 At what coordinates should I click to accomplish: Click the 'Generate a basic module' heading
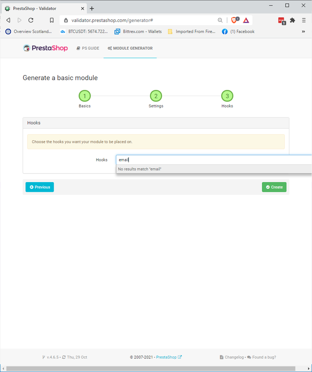[x=60, y=78]
